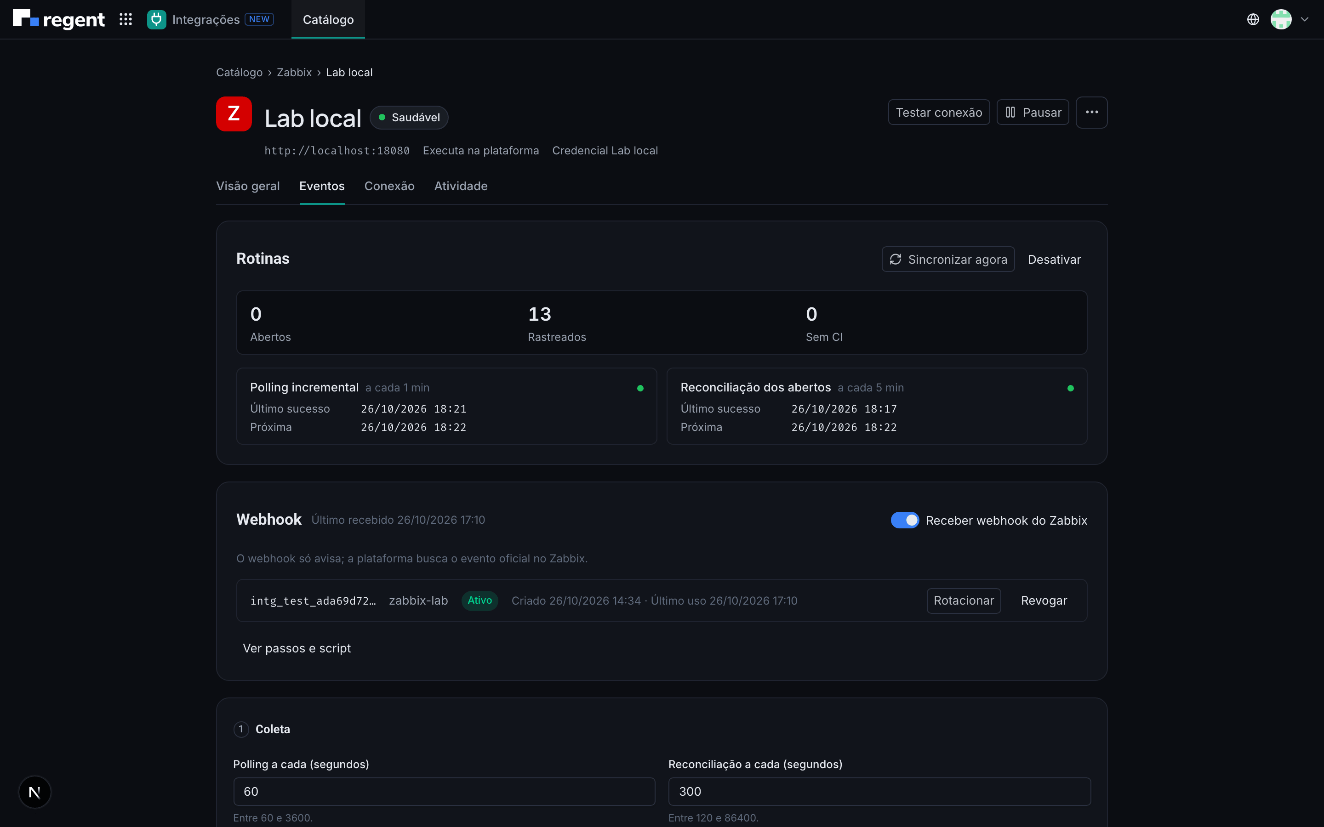The image size is (1324, 827).
Task: Click the 0 Abertos counter
Action: 270,323
